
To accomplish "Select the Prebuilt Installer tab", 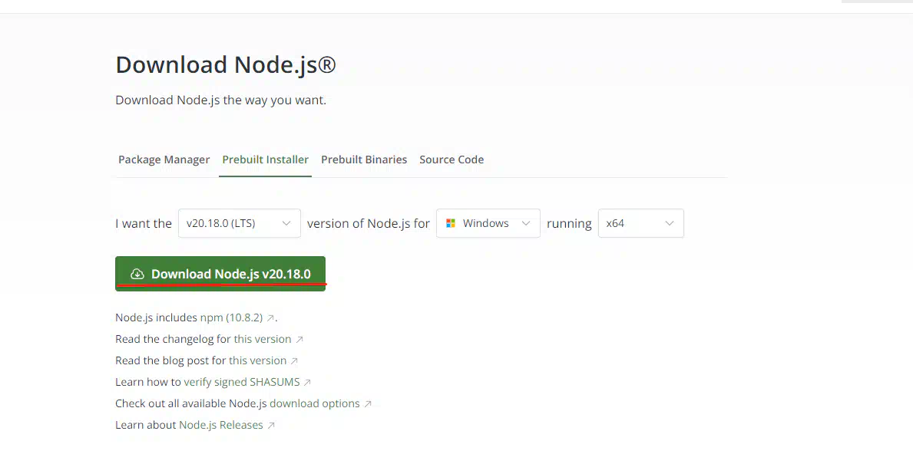I will (x=265, y=160).
